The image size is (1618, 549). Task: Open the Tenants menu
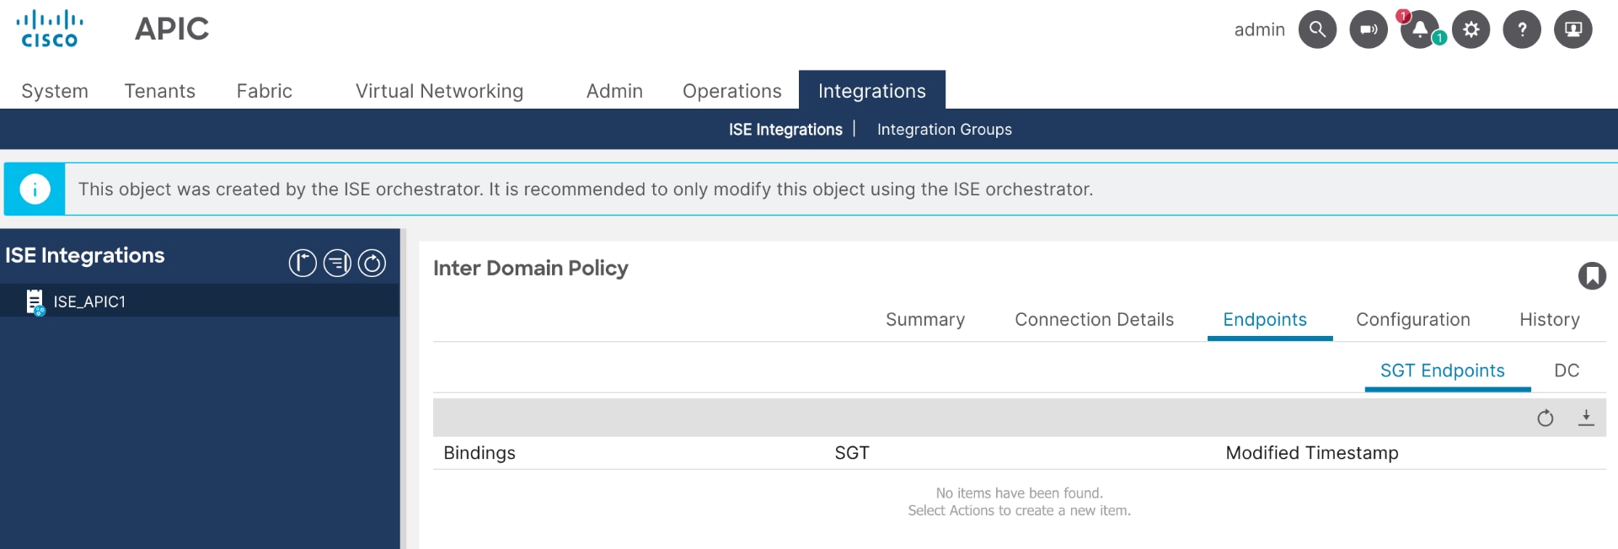pos(160,91)
